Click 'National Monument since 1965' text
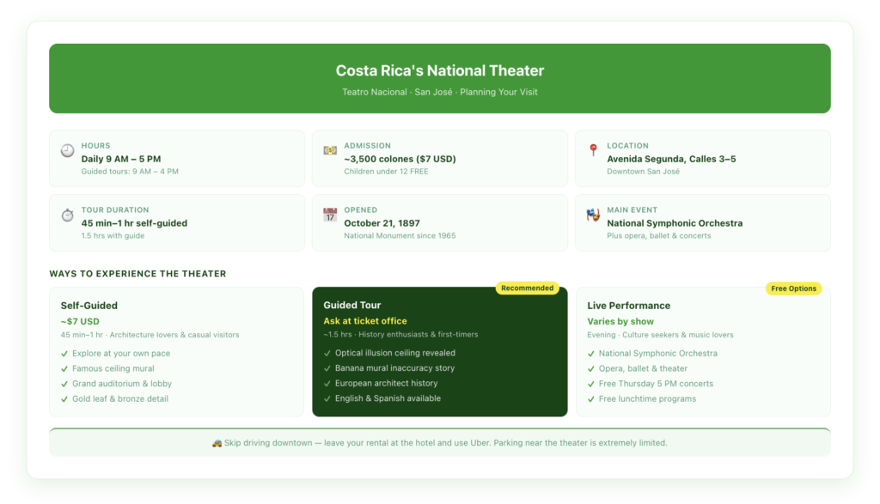 400,236
